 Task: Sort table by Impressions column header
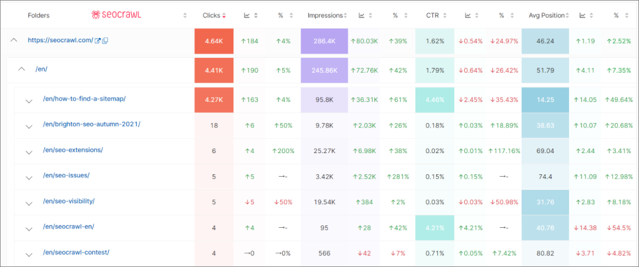[x=324, y=15]
